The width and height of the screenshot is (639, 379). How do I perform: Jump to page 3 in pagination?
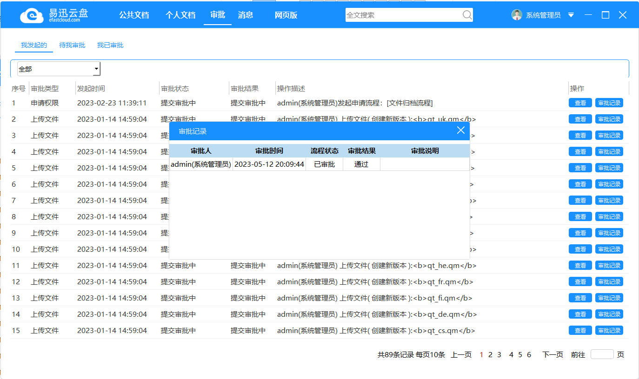(499, 354)
